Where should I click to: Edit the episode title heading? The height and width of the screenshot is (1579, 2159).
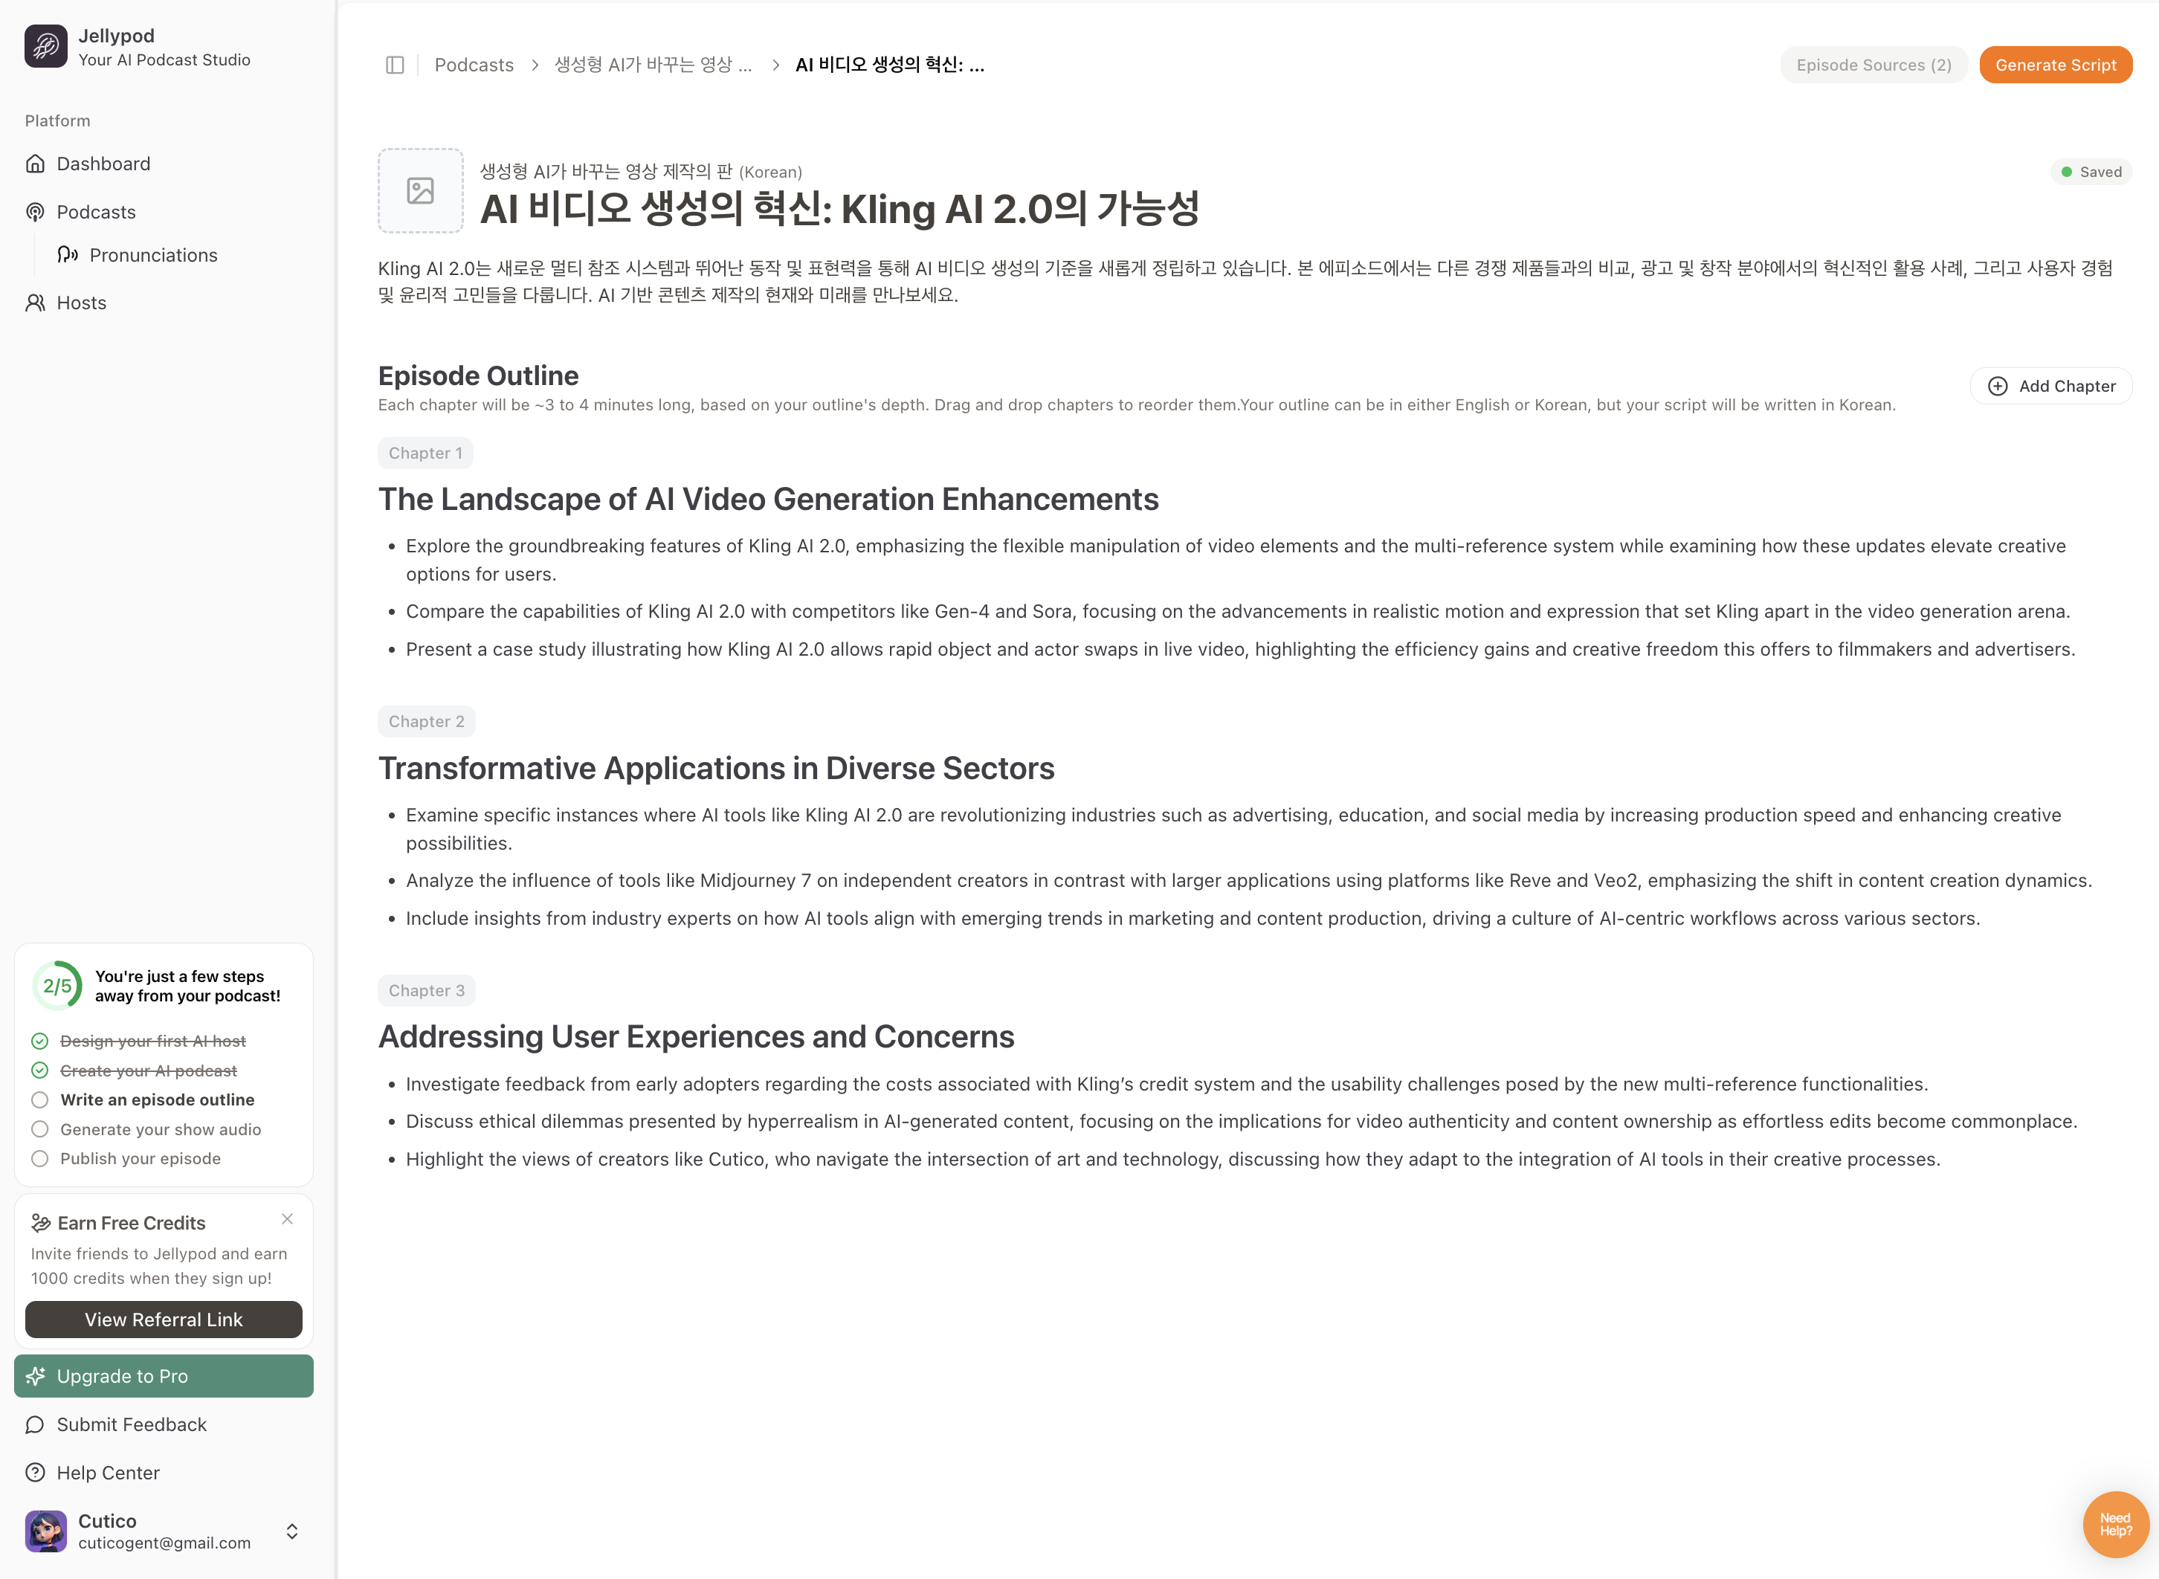click(x=839, y=208)
